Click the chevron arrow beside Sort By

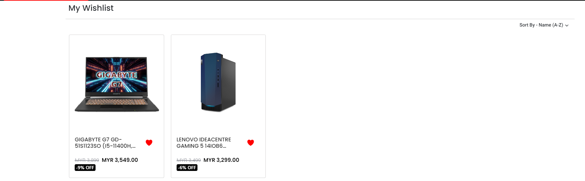(x=567, y=26)
